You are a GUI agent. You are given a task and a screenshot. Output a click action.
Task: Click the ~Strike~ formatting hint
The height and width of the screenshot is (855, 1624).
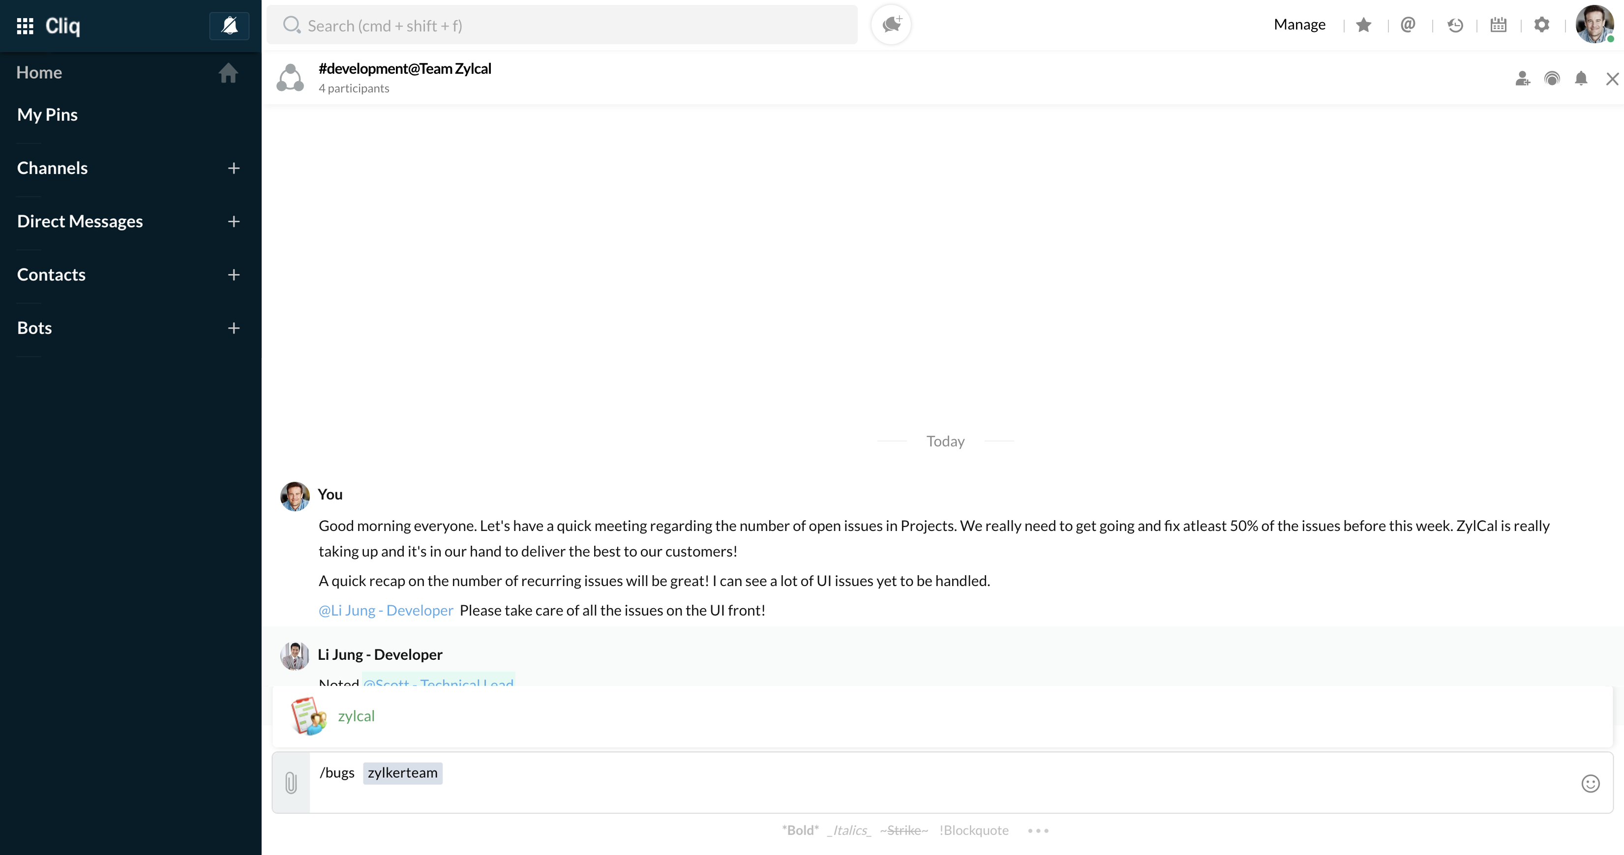tap(904, 830)
